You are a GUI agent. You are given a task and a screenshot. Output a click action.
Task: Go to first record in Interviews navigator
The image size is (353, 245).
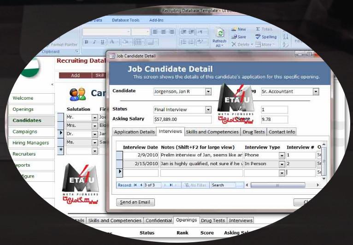tap(135, 185)
